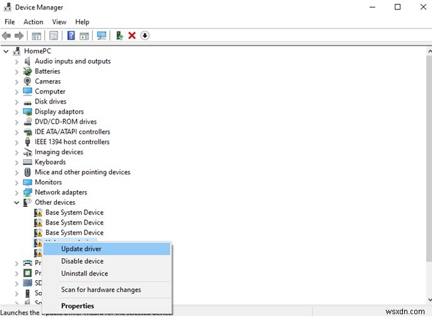
Task: Click the vertical scrollbar thumb
Action: coord(429,158)
